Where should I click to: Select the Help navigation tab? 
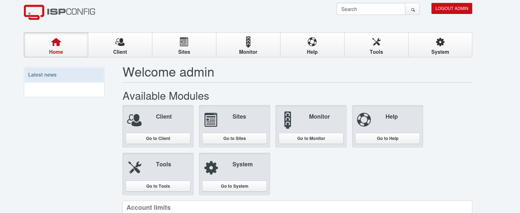[312, 45]
